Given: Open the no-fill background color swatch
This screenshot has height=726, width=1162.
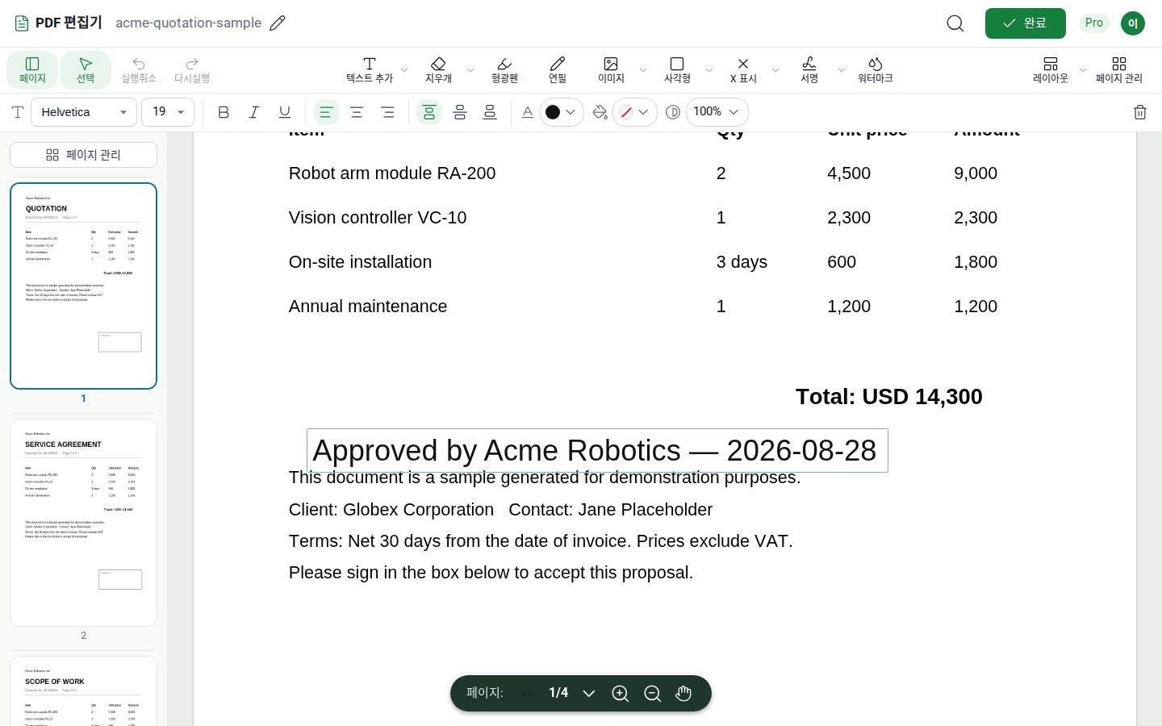Looking at the screenshot, I should 634,112.
